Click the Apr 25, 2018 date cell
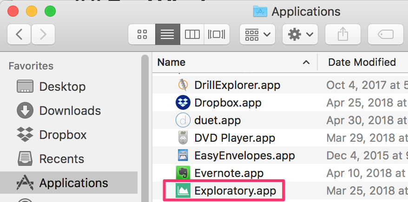Screen dimensions: 408x202 click(x=367, y=103)
